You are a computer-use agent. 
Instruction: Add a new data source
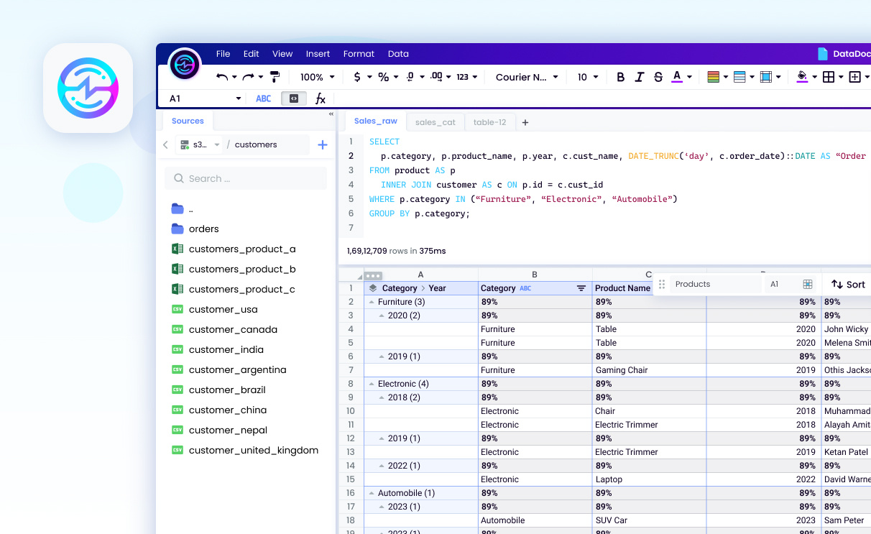point(322,144)
